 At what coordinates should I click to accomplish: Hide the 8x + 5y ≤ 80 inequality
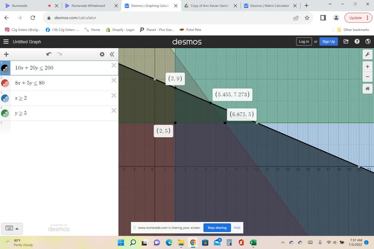tap(5, 83)
